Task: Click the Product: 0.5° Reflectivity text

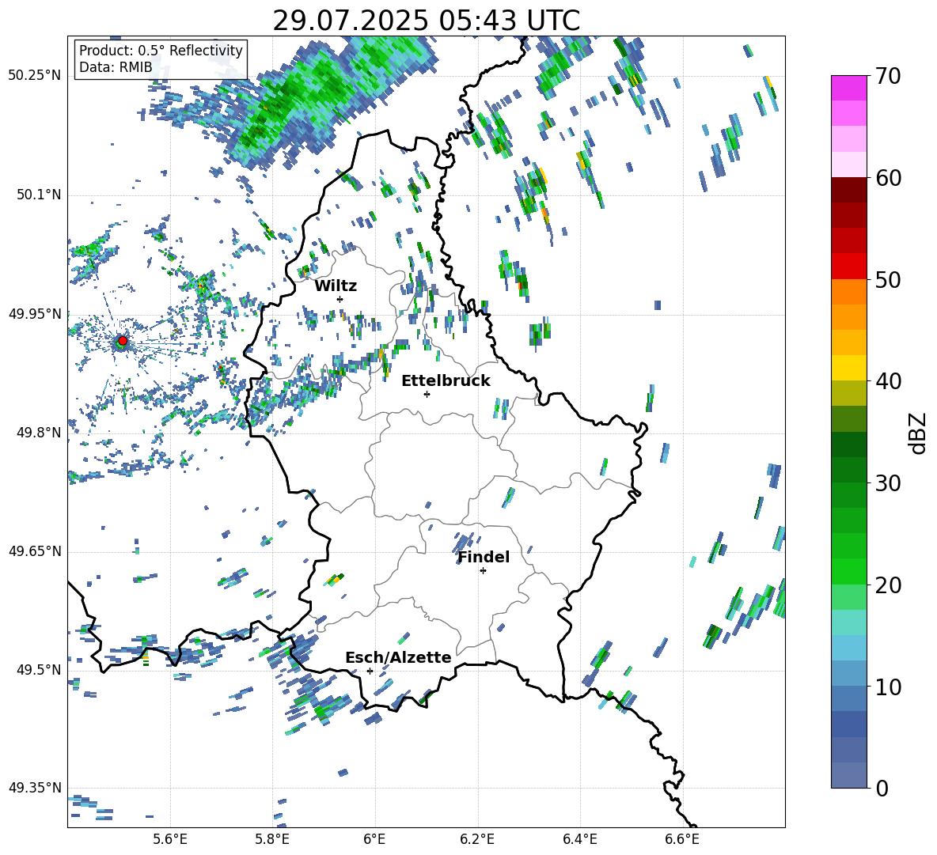Action: [x=161, y=51]
